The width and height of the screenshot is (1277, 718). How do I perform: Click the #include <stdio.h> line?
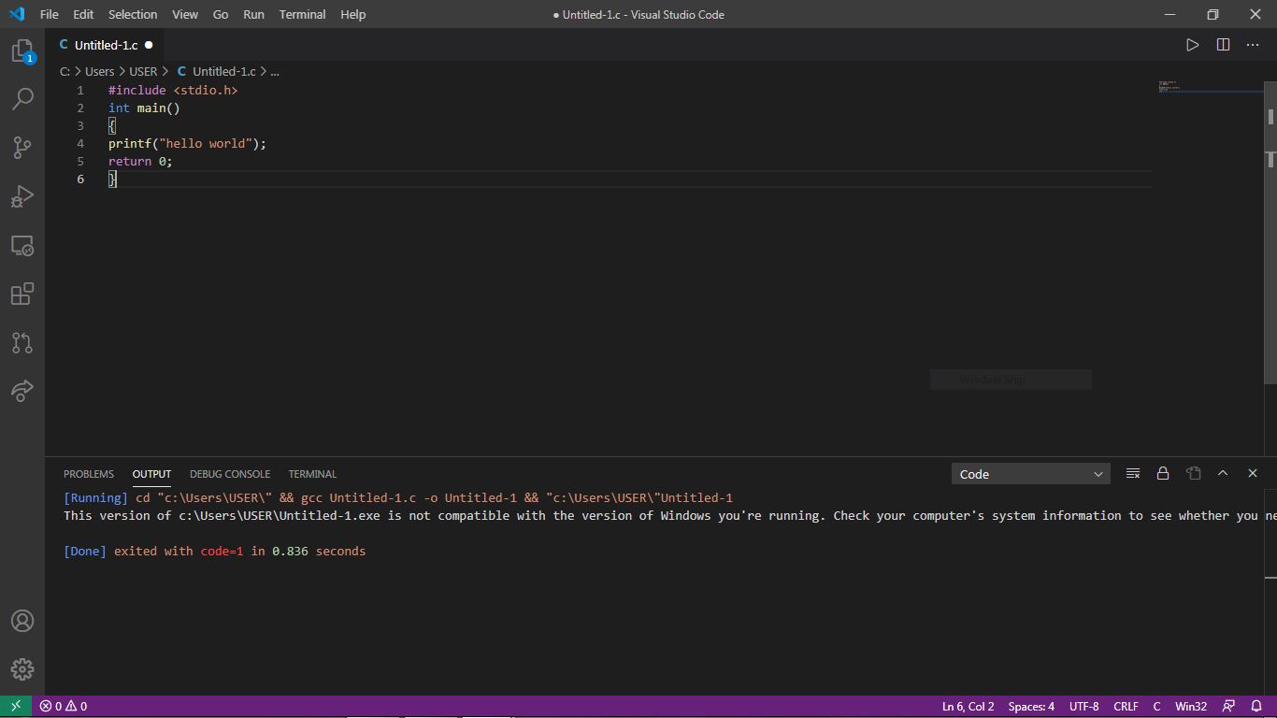[173, 90]
